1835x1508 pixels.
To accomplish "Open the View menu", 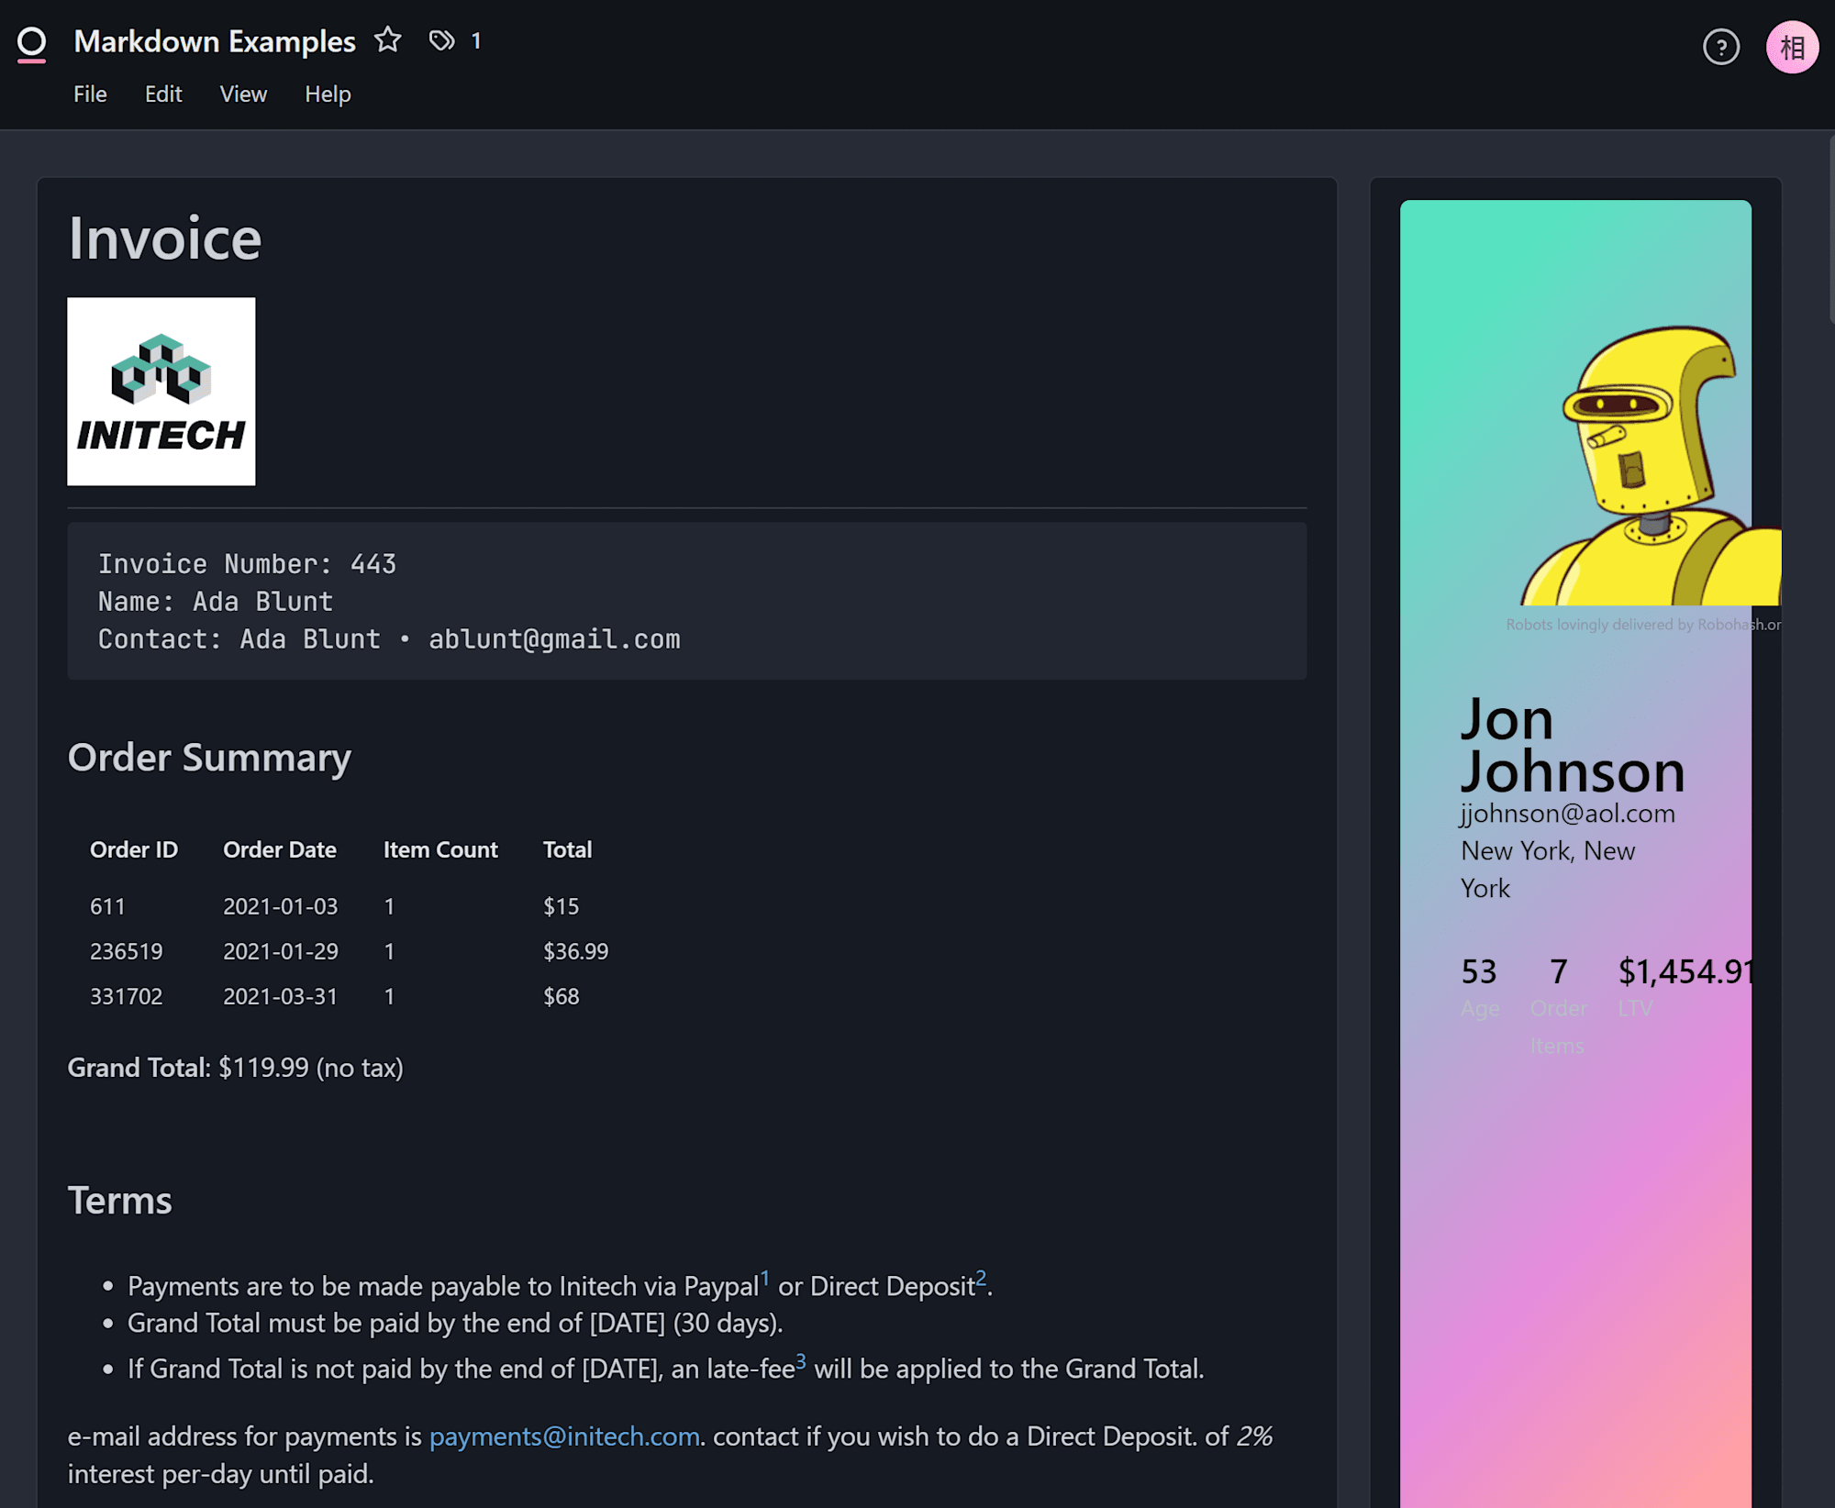I will point(243,94).
